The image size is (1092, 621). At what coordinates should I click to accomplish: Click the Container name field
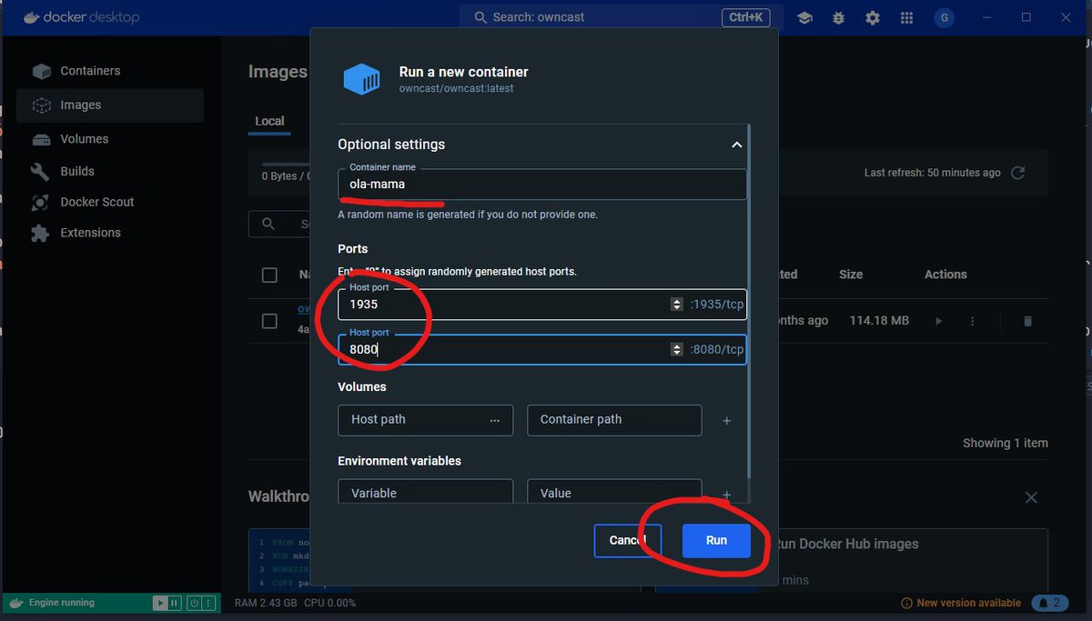point(542,184)
